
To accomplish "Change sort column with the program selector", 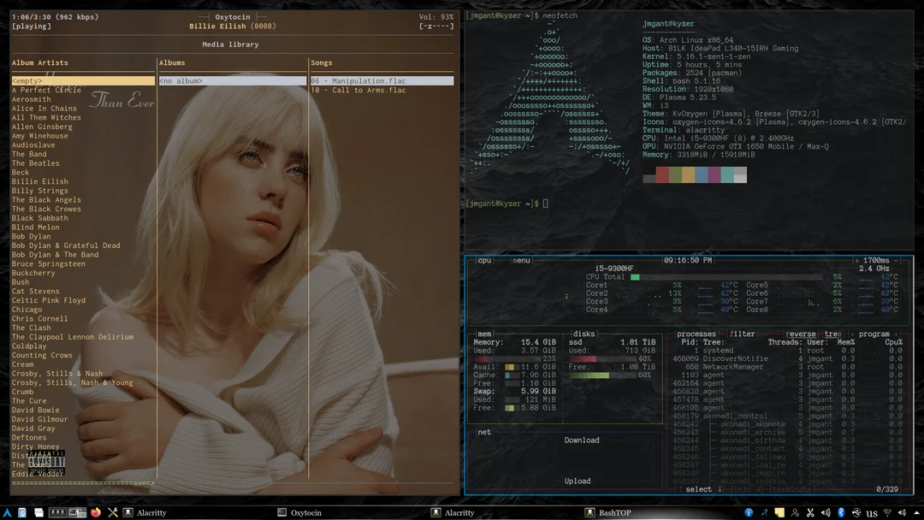I will [x=874, y=334].
